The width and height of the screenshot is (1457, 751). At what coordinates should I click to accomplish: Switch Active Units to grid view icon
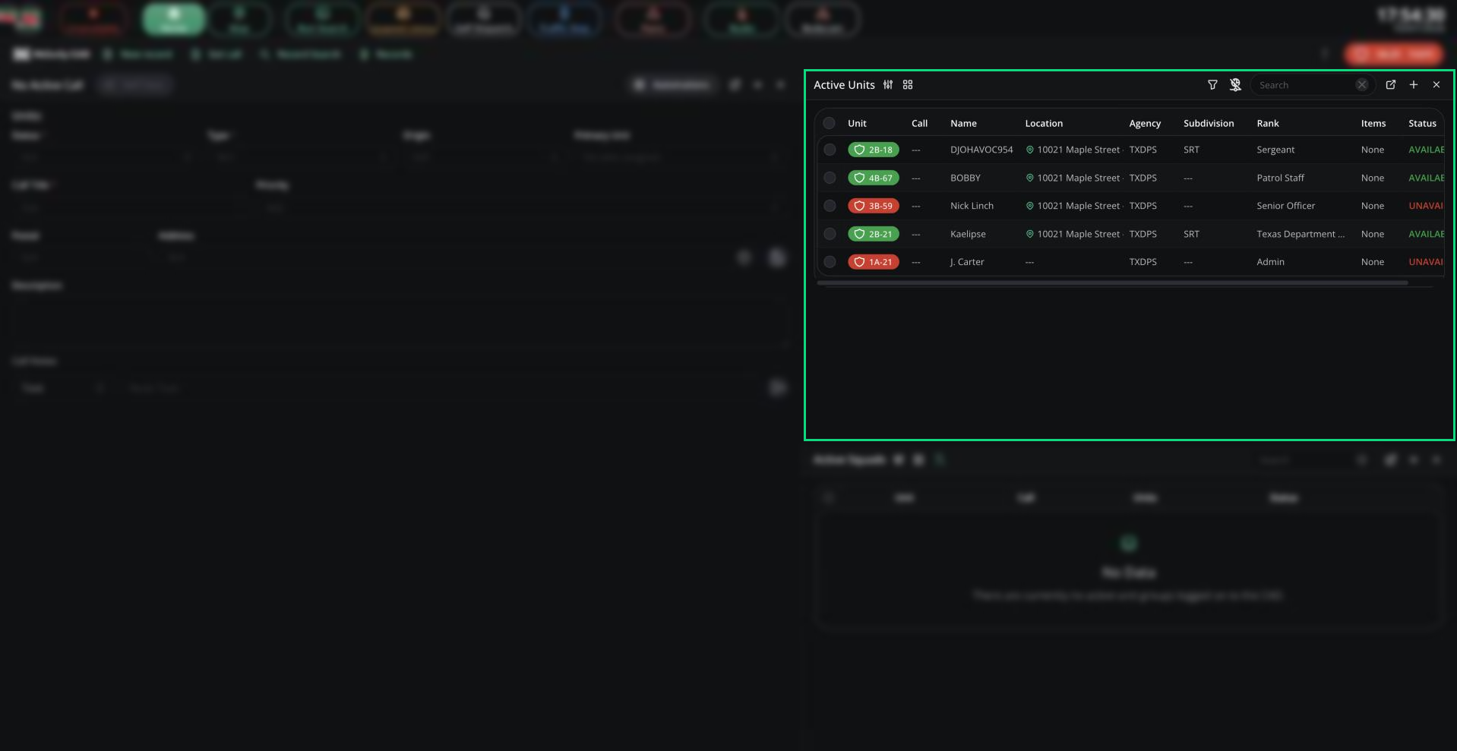pos(908,85)
